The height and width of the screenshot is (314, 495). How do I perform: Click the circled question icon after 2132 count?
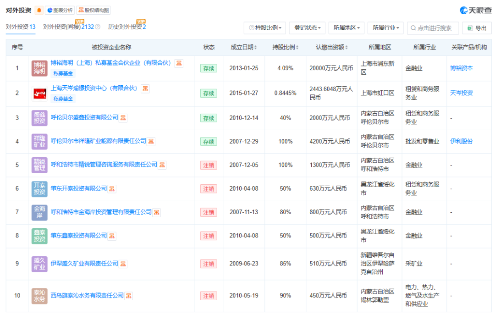(x=97, y=26)
